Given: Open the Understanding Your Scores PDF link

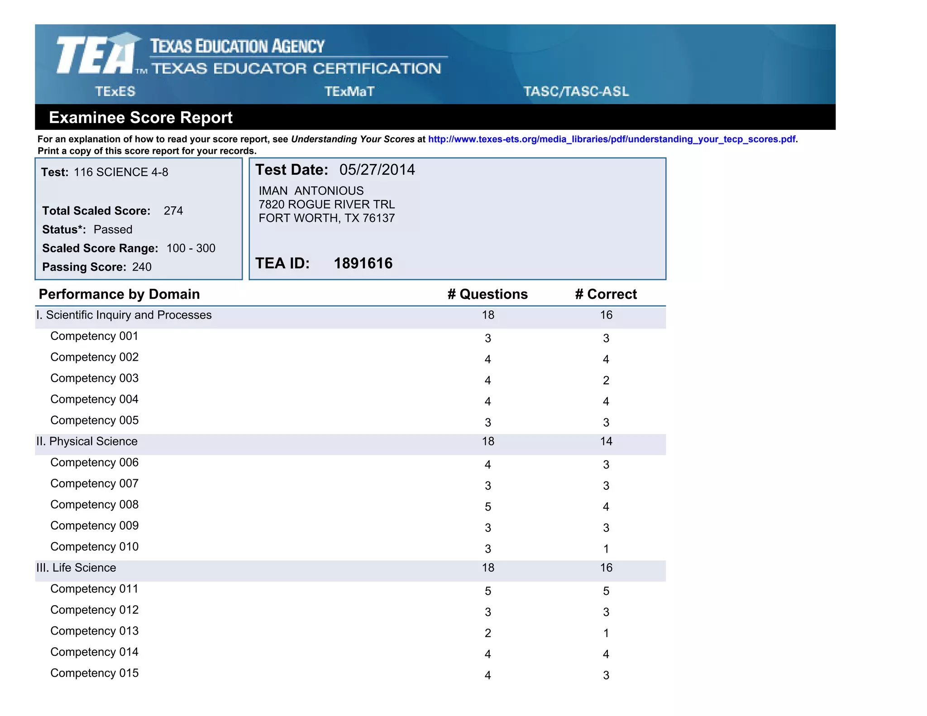Looking at the screenshot, I should 611,139.
